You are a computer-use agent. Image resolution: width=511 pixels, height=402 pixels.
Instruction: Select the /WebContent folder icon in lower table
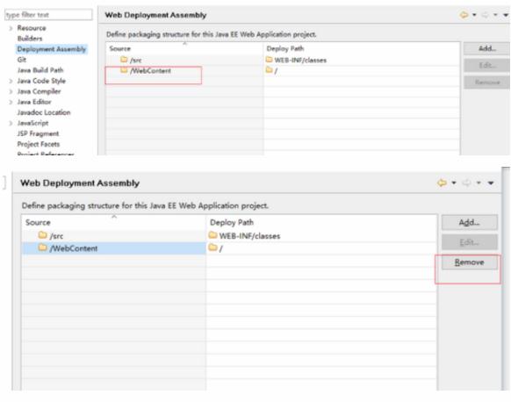pos(42,248)
